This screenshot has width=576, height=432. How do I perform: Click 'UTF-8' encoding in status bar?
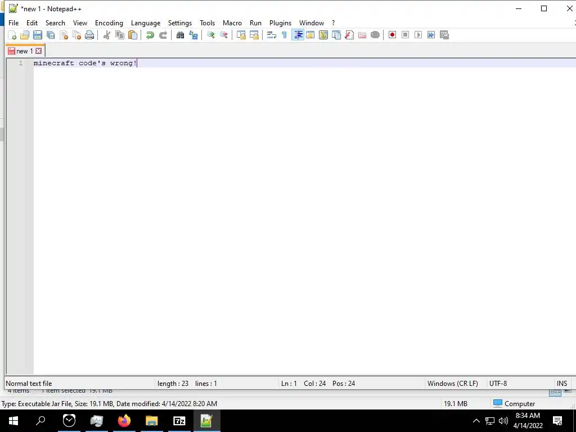click(498, 384)
